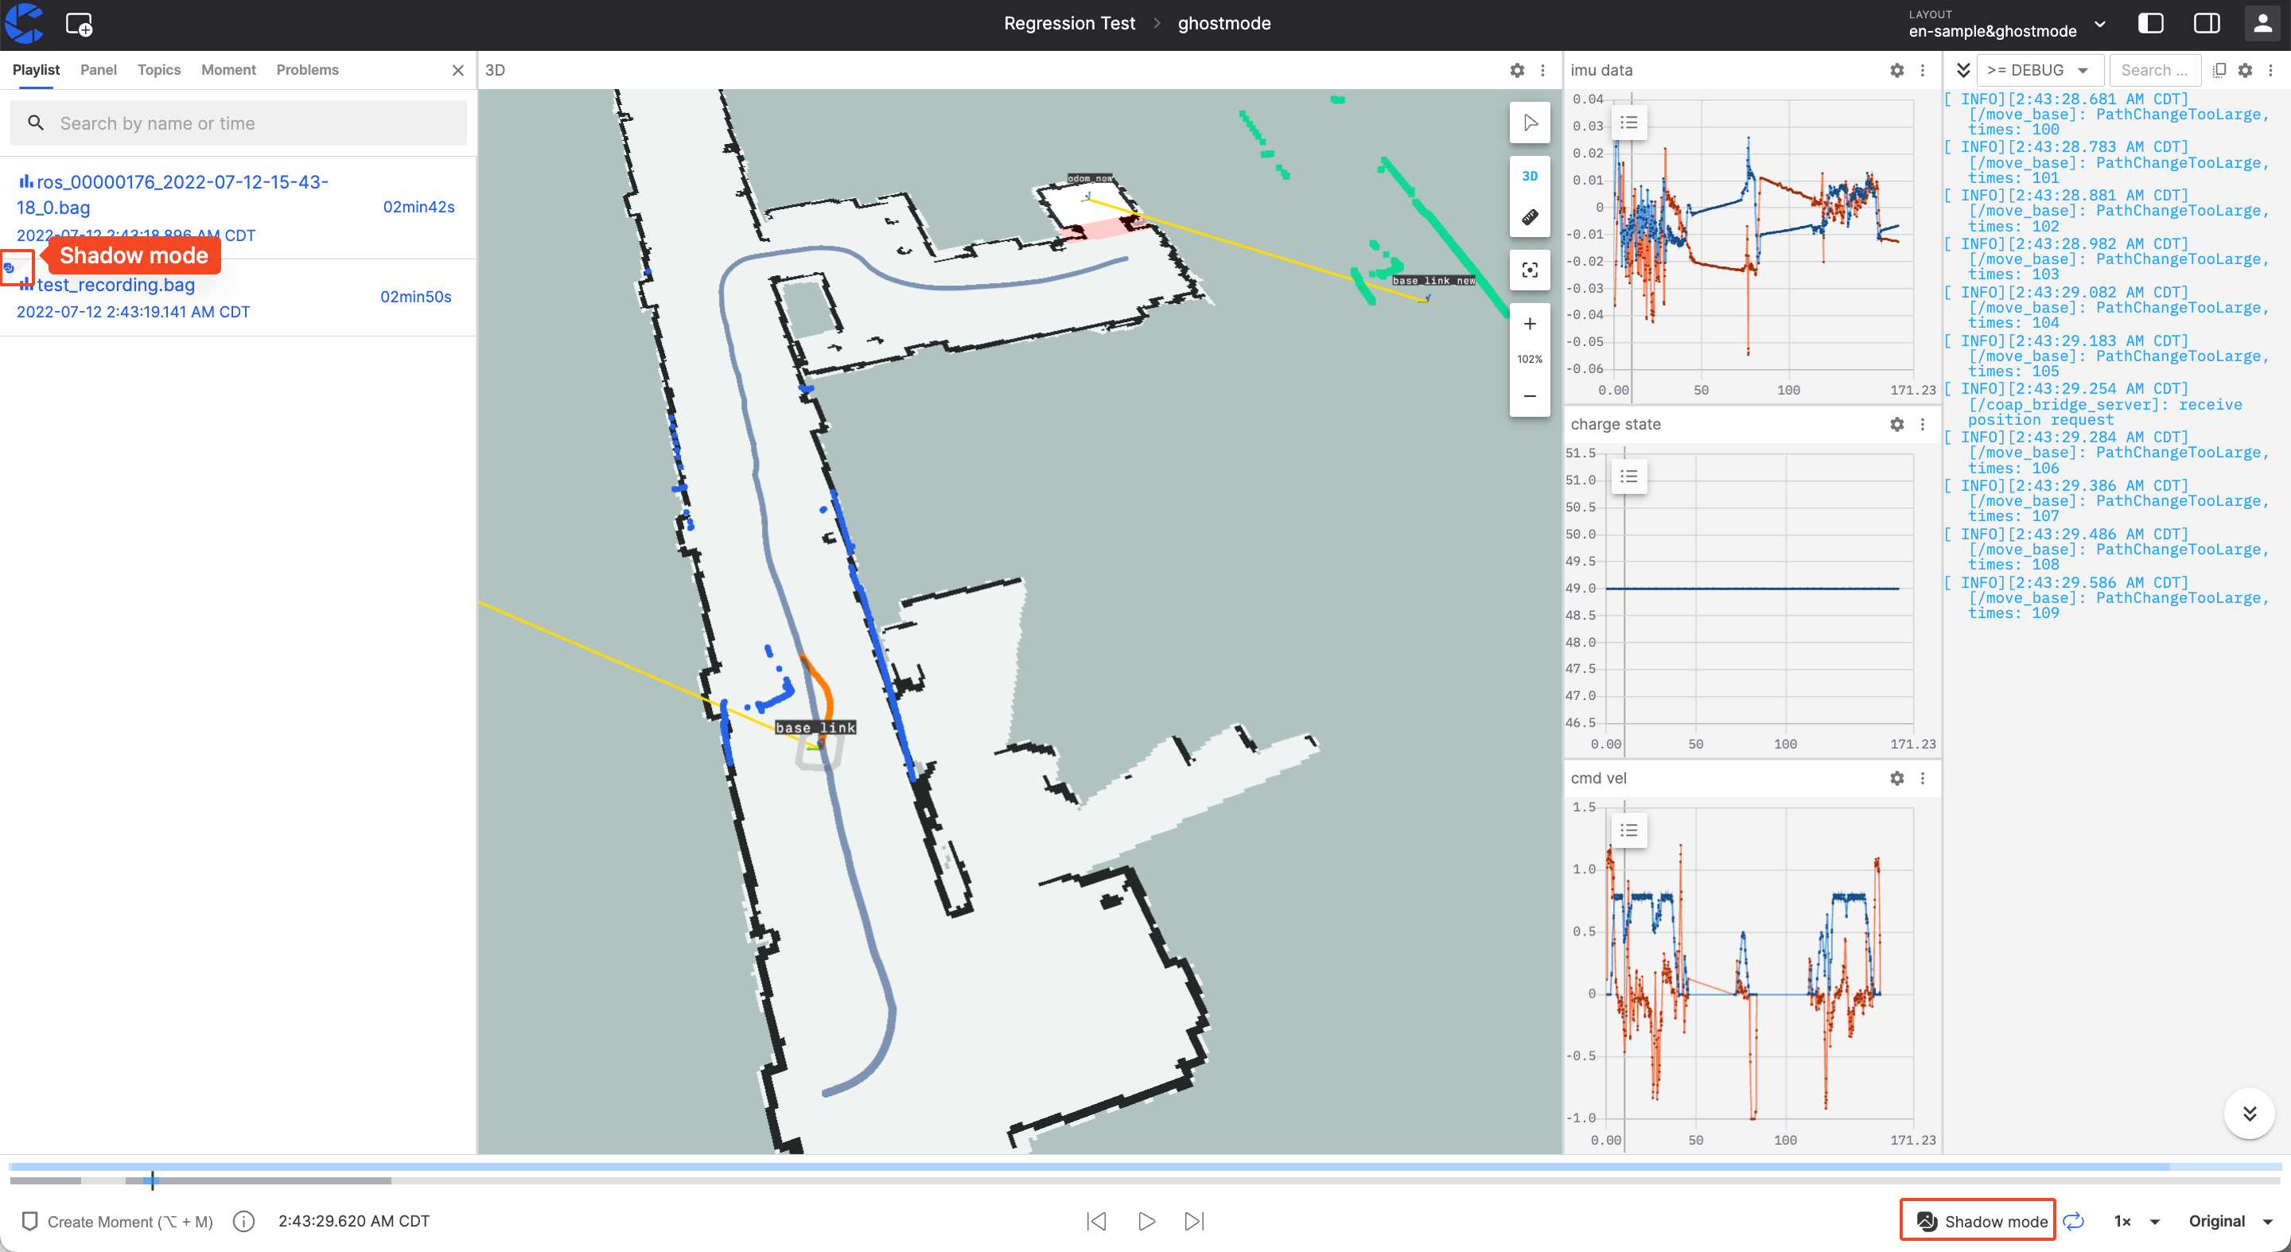Viewport: 2291px width, 1252px height.
Task: Toggle shadow mode icon beside test_recording.bag
Action: [9, 266]
